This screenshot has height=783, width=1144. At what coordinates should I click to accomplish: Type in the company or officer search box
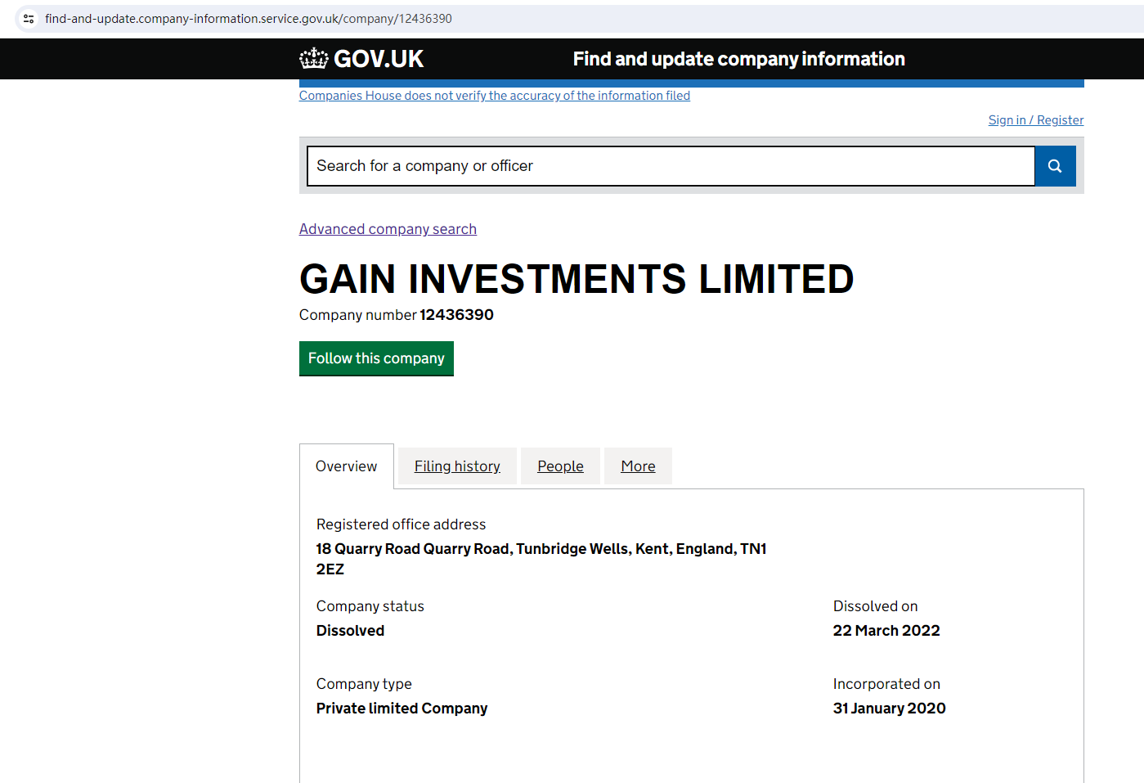671,166
